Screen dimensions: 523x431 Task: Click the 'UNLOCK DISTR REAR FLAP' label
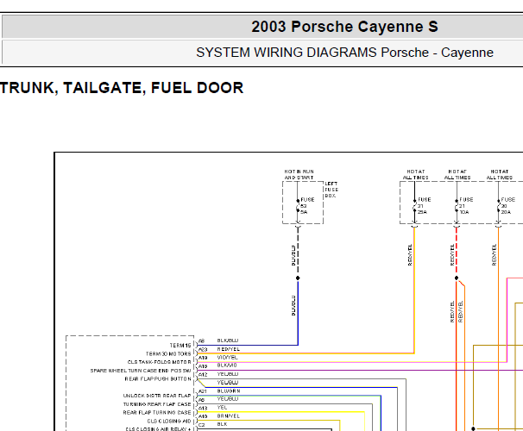157,396
